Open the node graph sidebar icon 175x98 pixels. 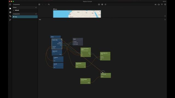click(x=10, y=5)
